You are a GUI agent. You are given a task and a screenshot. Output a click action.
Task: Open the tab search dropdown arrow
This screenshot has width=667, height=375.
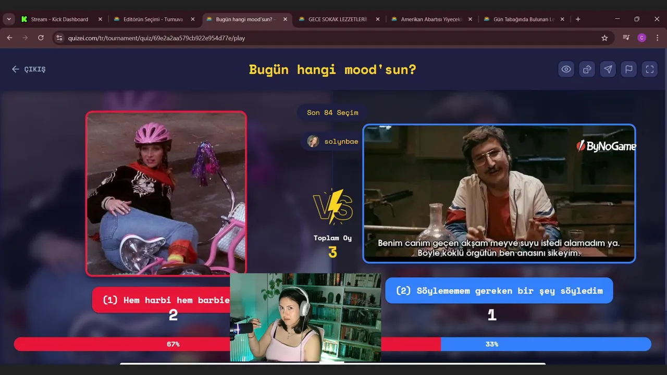click(x=9, y=19)
